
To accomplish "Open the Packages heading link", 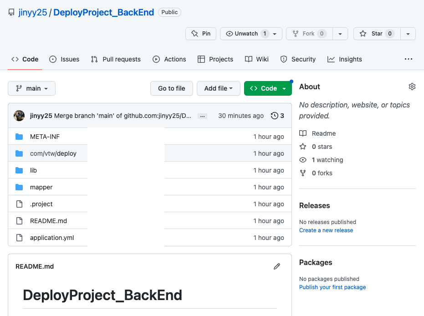I will click(x=316, y=262).
